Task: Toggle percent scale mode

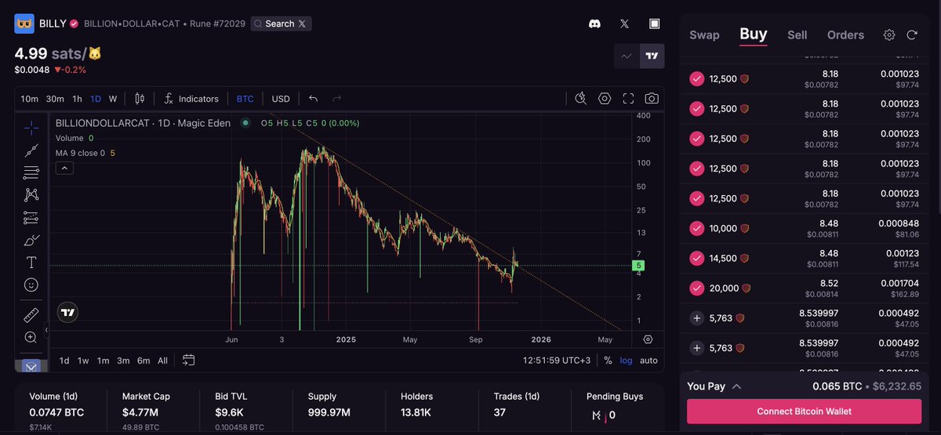Action: (608, 361)
